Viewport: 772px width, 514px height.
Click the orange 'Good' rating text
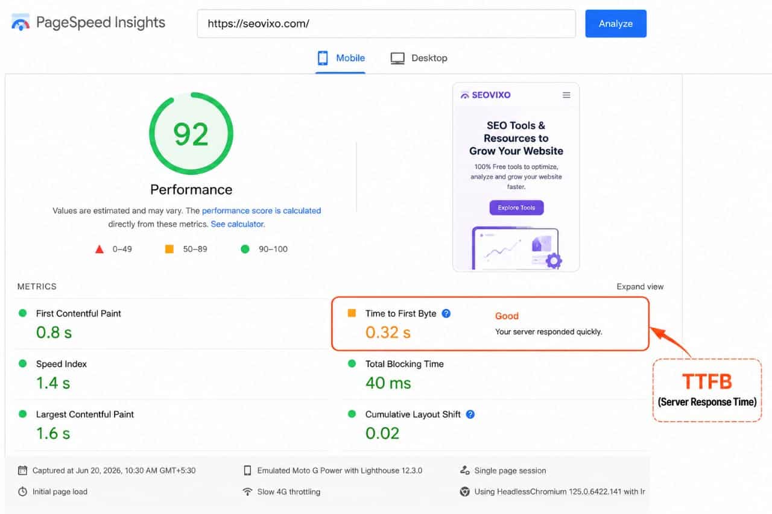507,316
